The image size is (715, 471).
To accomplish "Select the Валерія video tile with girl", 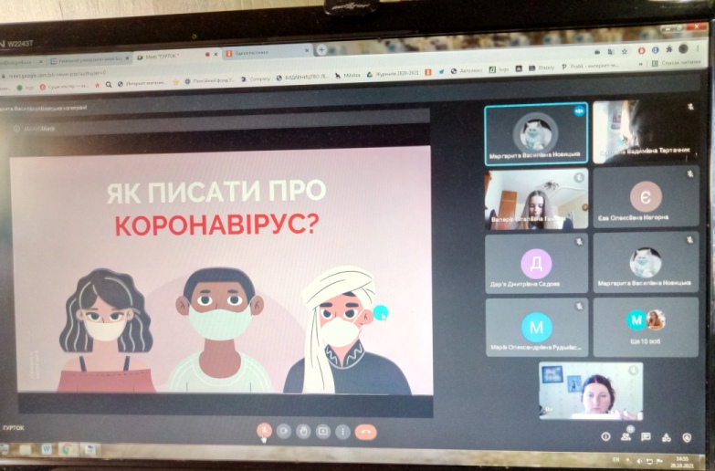I will (536, 199).
